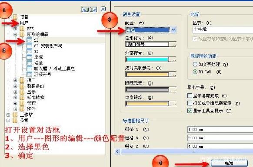Click the ... button beside 隐藏元素
The height and width of the screenshot is (167, 253).
click(173, 90)
